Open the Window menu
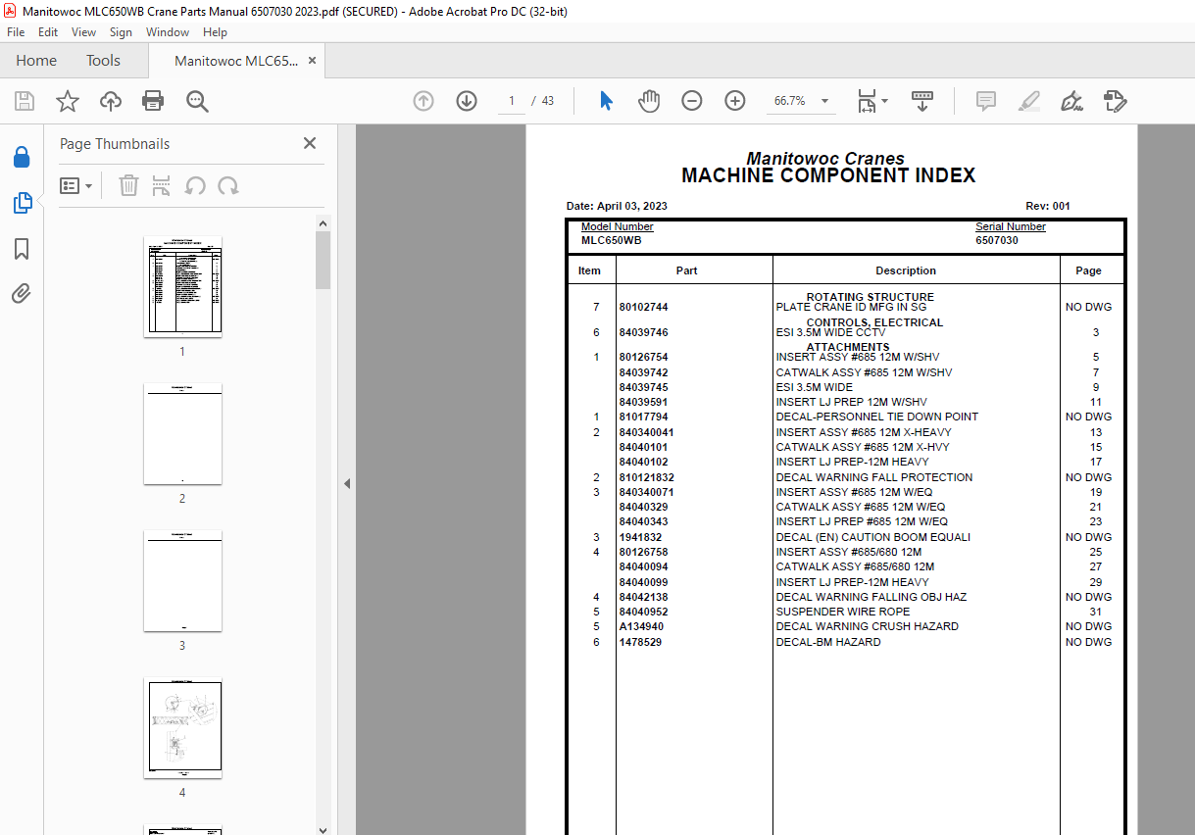Image resolution: width=1195 pixels, height=835 pixels. (x=168, y=32)
